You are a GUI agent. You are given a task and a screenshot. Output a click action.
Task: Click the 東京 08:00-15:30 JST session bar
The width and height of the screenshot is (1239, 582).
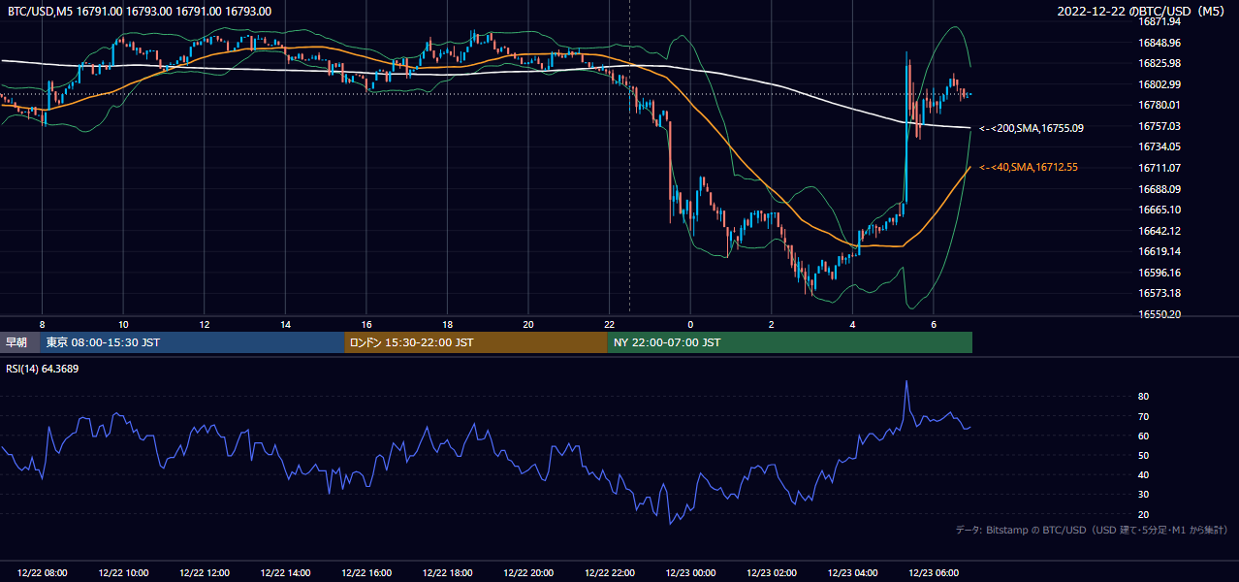pyautogui.click(x=192, y=342)
